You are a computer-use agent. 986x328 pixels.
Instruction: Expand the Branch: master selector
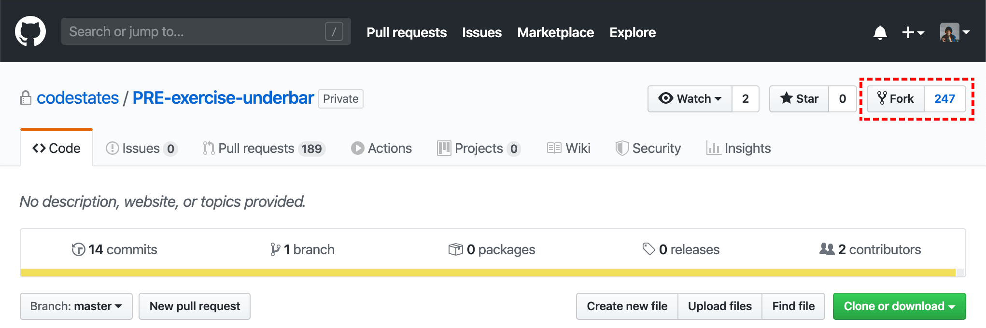point(76,306)
